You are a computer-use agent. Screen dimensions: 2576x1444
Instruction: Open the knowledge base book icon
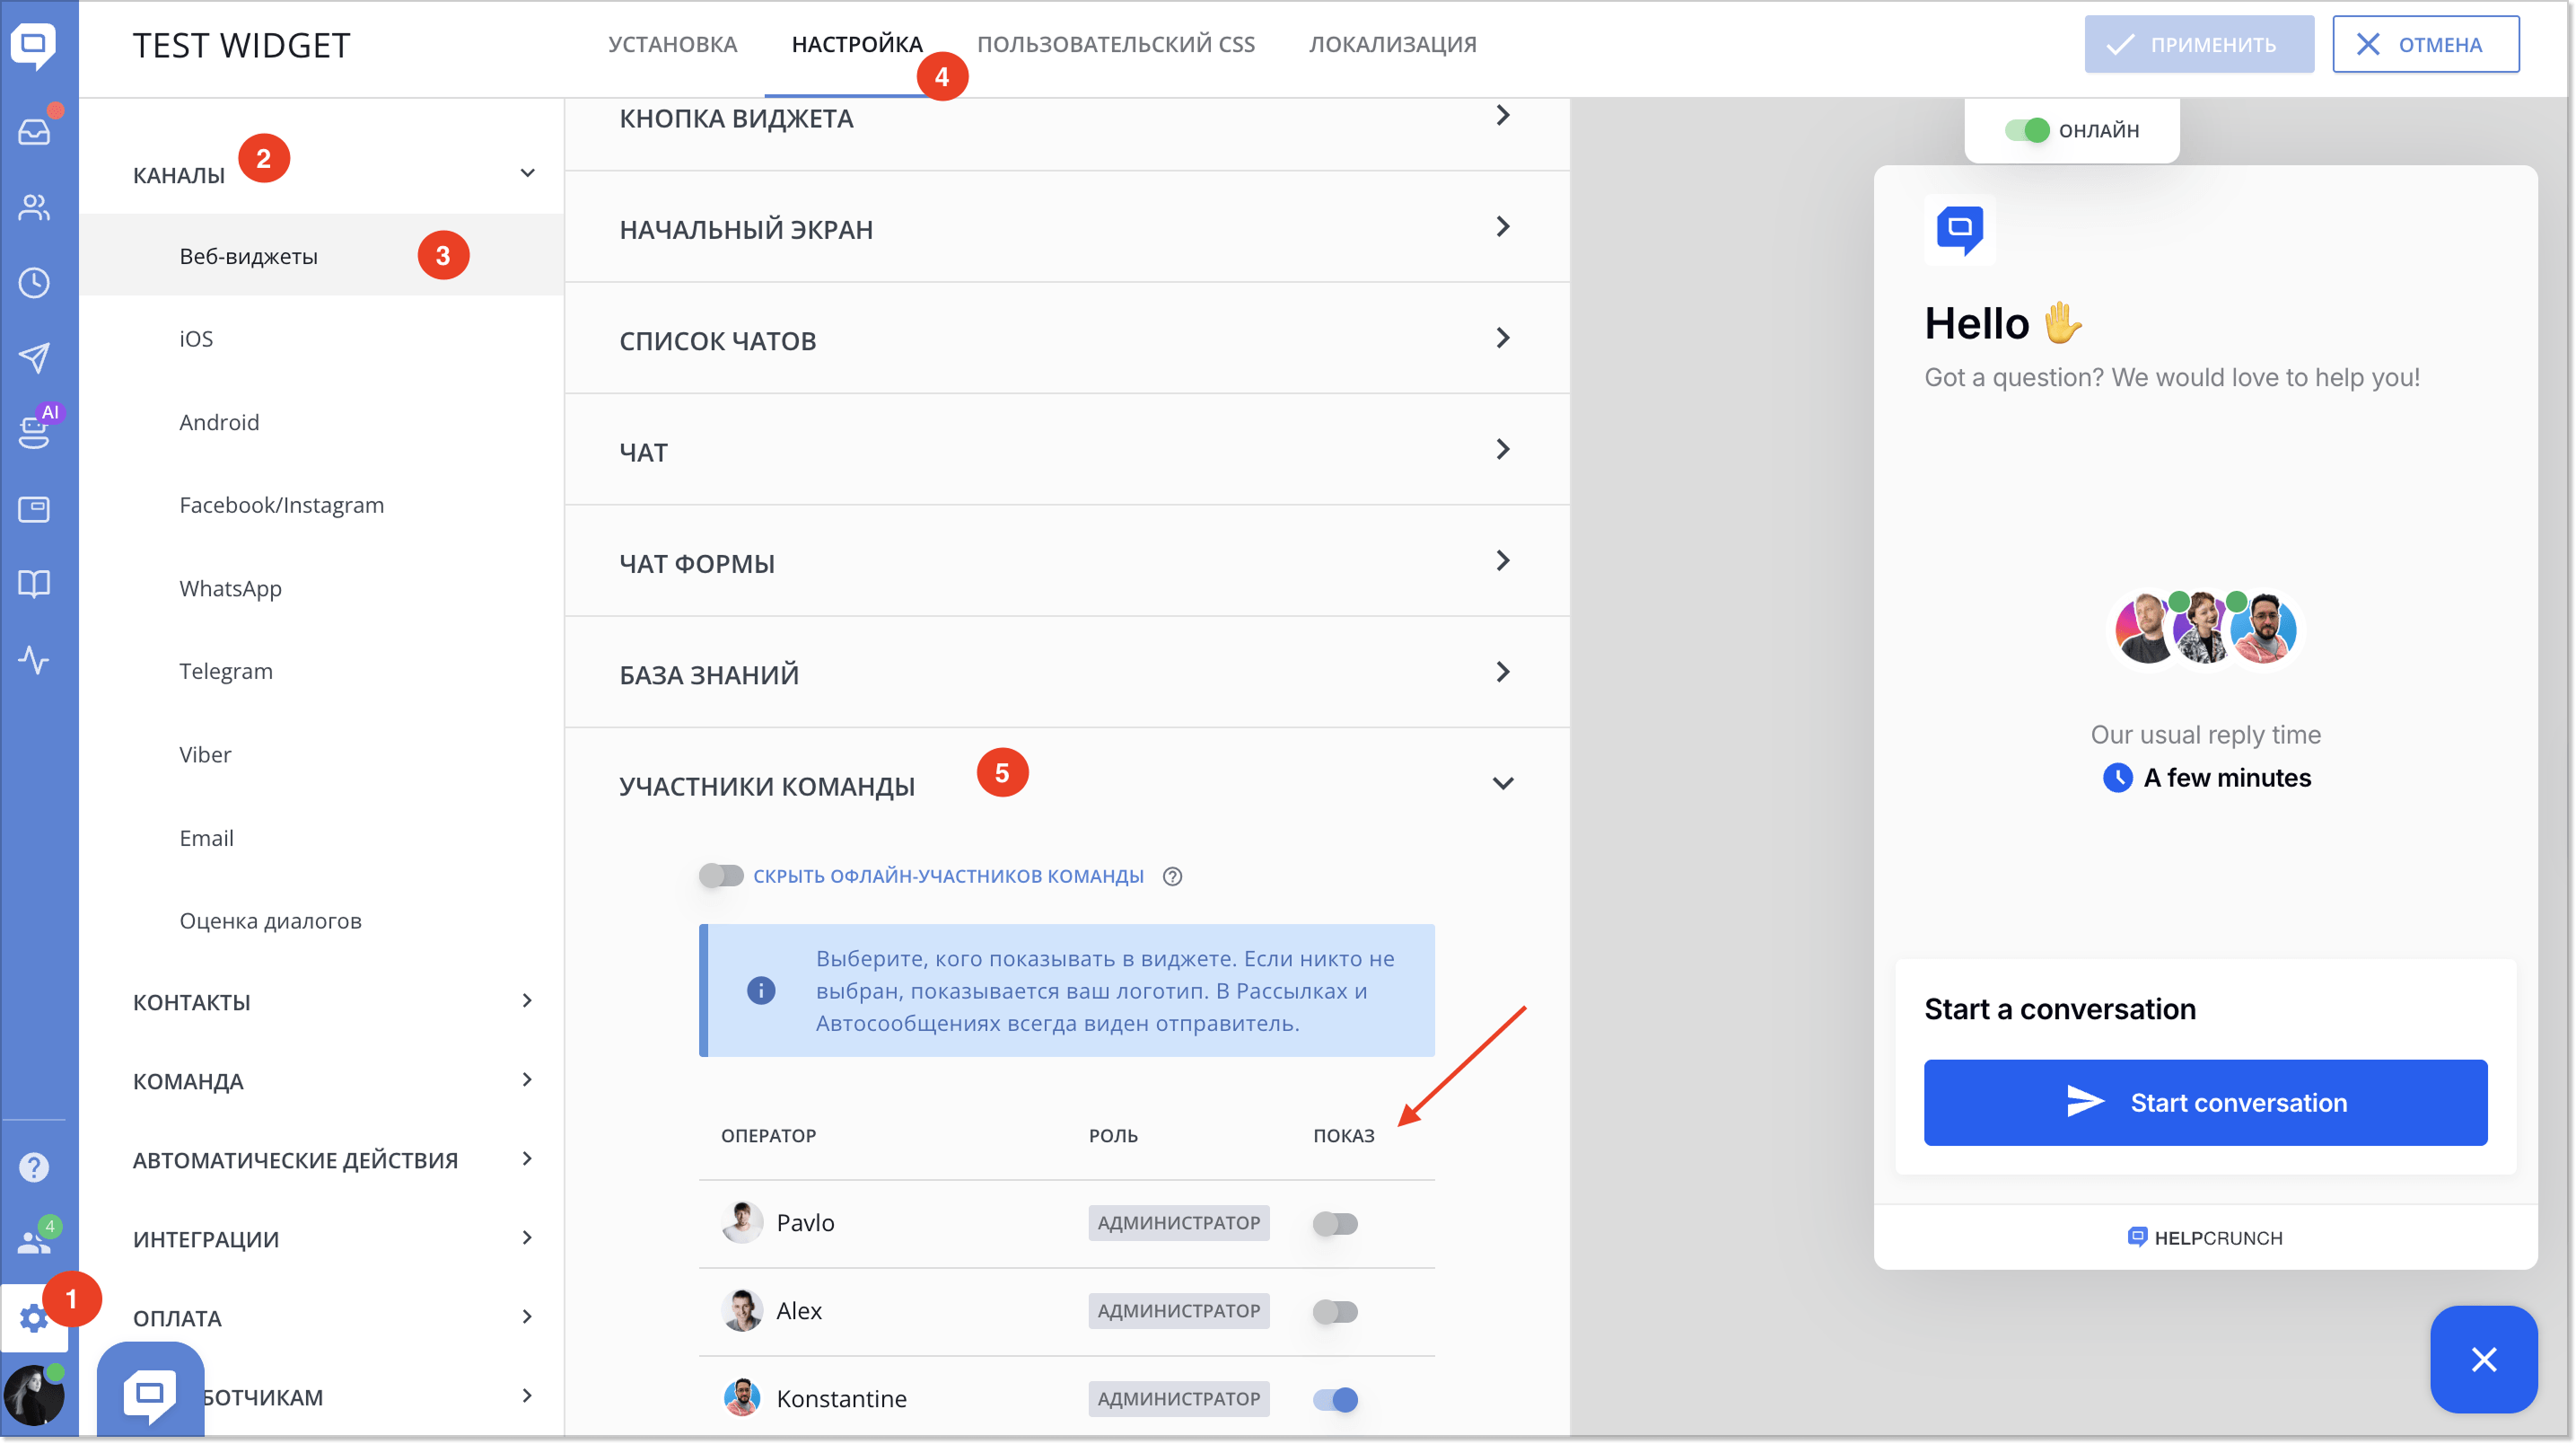pos(34,585)
